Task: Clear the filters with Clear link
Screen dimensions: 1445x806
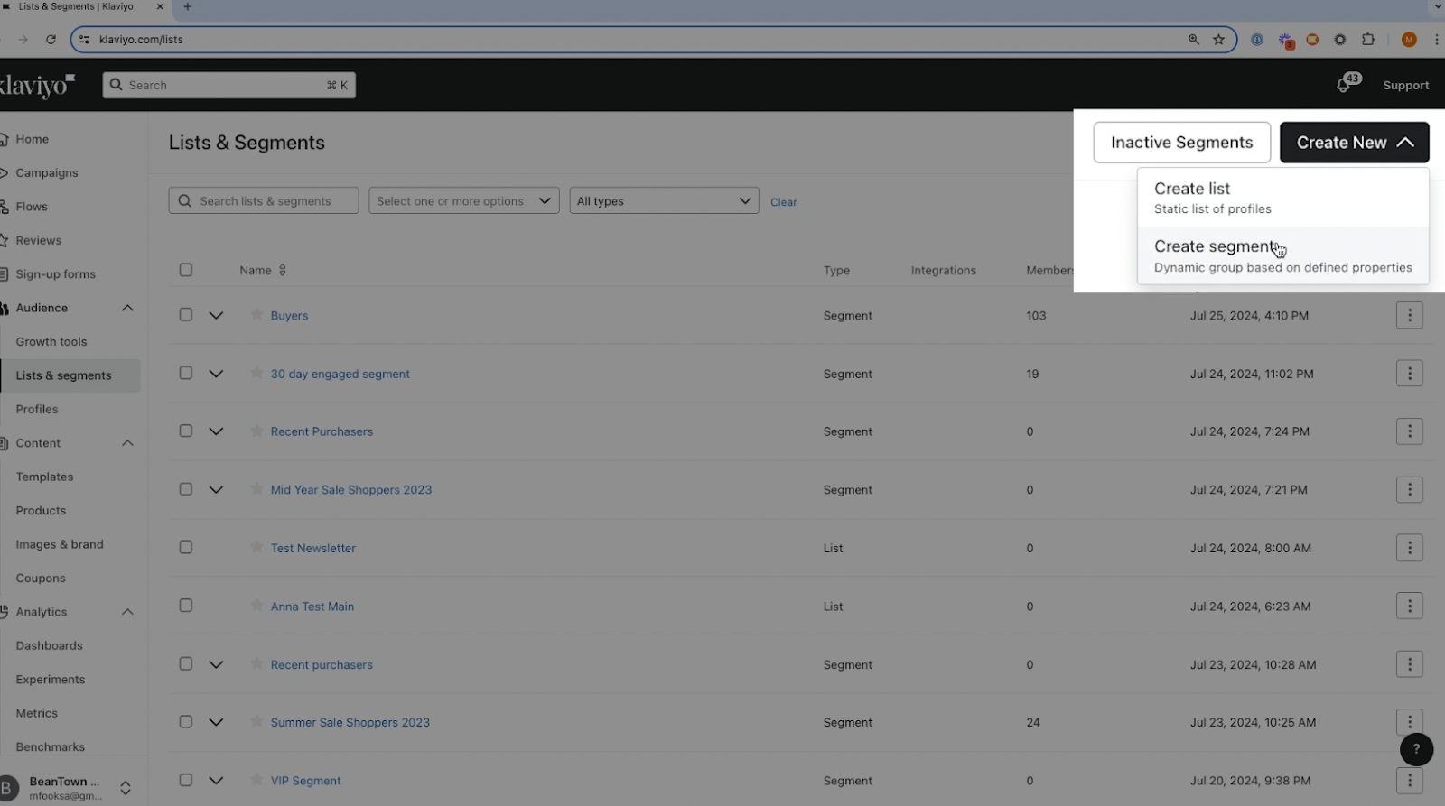Action: [783, 202]
